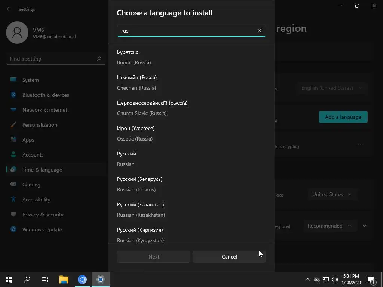
Task: Click the Find a setting search box
Action: point(56,59)
